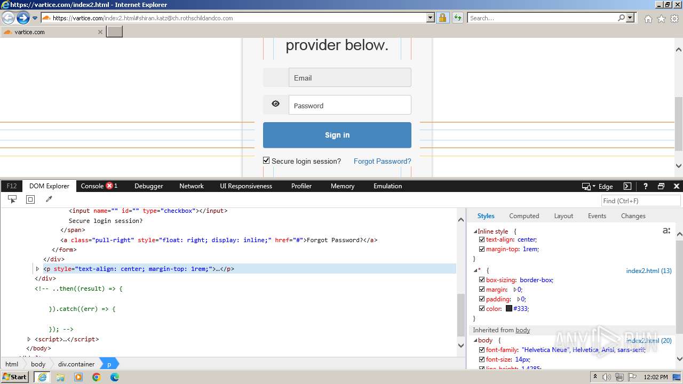Open the Windows Start menu
683x384 pixels.
tap(15, 377)
